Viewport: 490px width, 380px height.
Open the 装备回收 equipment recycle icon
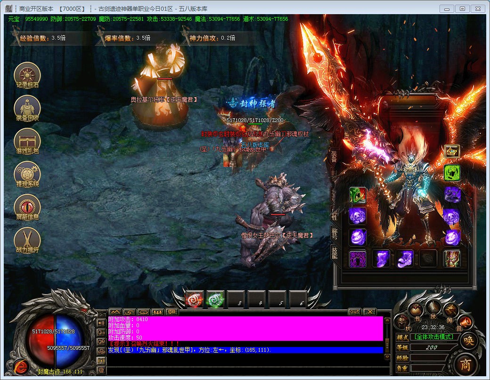(x=27, y=108)
